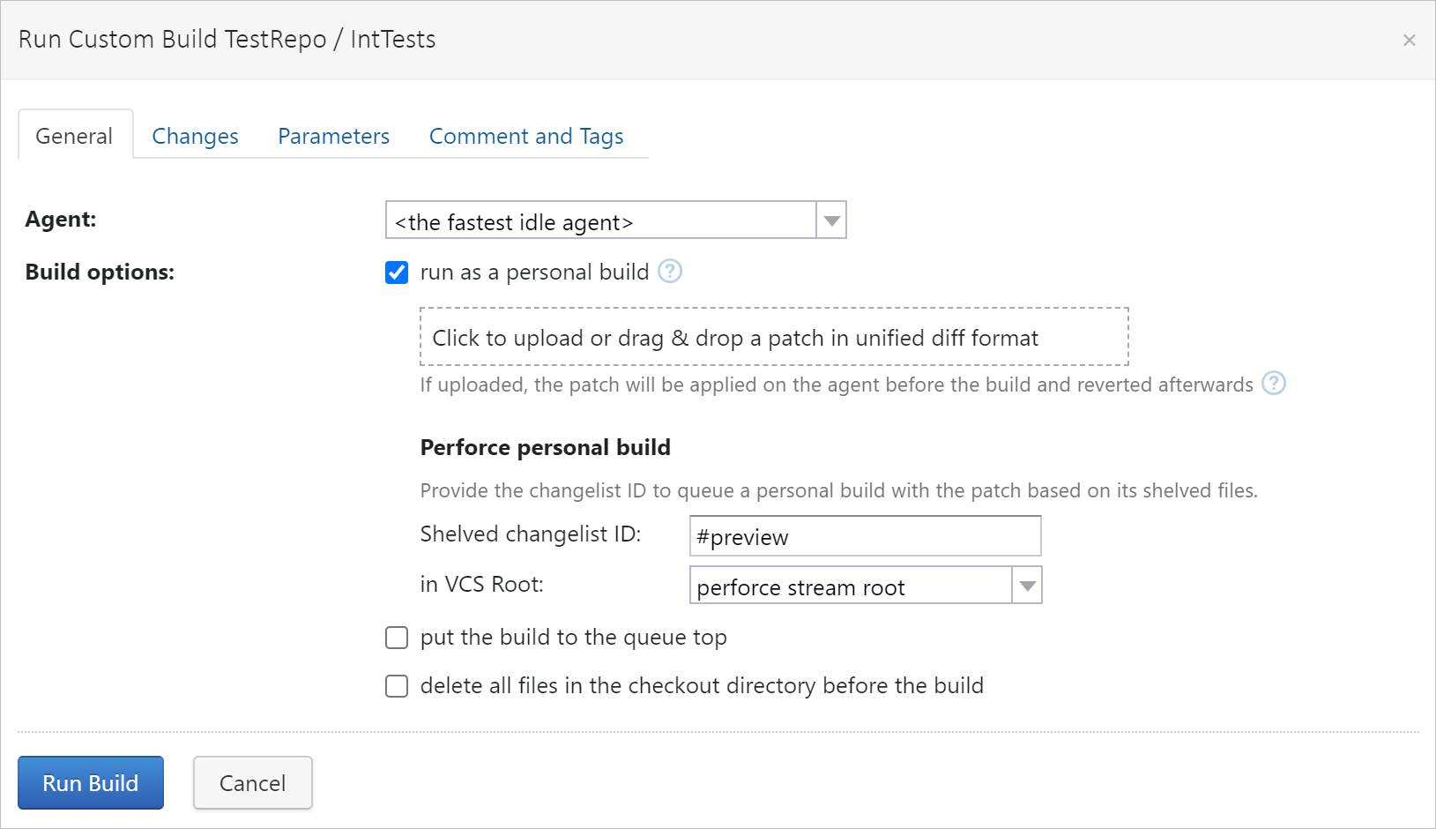Screen dimensions: 1436x829
Task: Select the #preview text in the changelist field
Action: (x=742, y=536)
